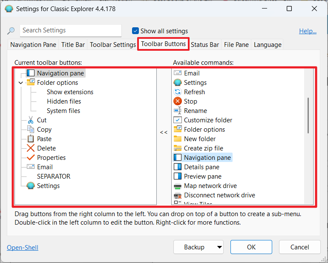Select Create zip file text label
The width and height of the screenshot is (328, 263).
[x=204, y=148]
